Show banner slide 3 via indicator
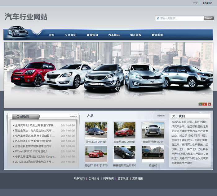The width and height of the screenshot is (217, 196). [209, 104]
